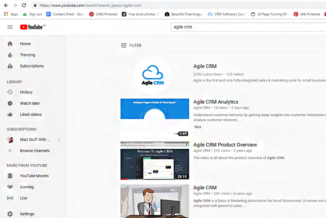
Task: Open Home from the sidebar
Action: point(25,44)
